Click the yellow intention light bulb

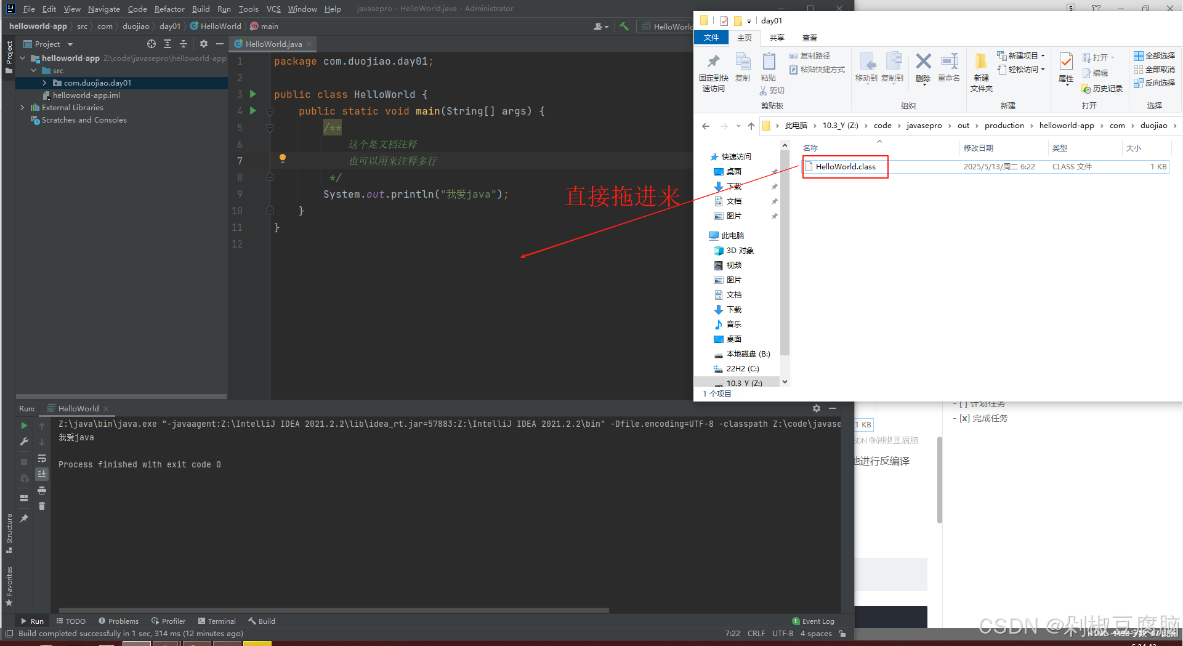[283, 158]
